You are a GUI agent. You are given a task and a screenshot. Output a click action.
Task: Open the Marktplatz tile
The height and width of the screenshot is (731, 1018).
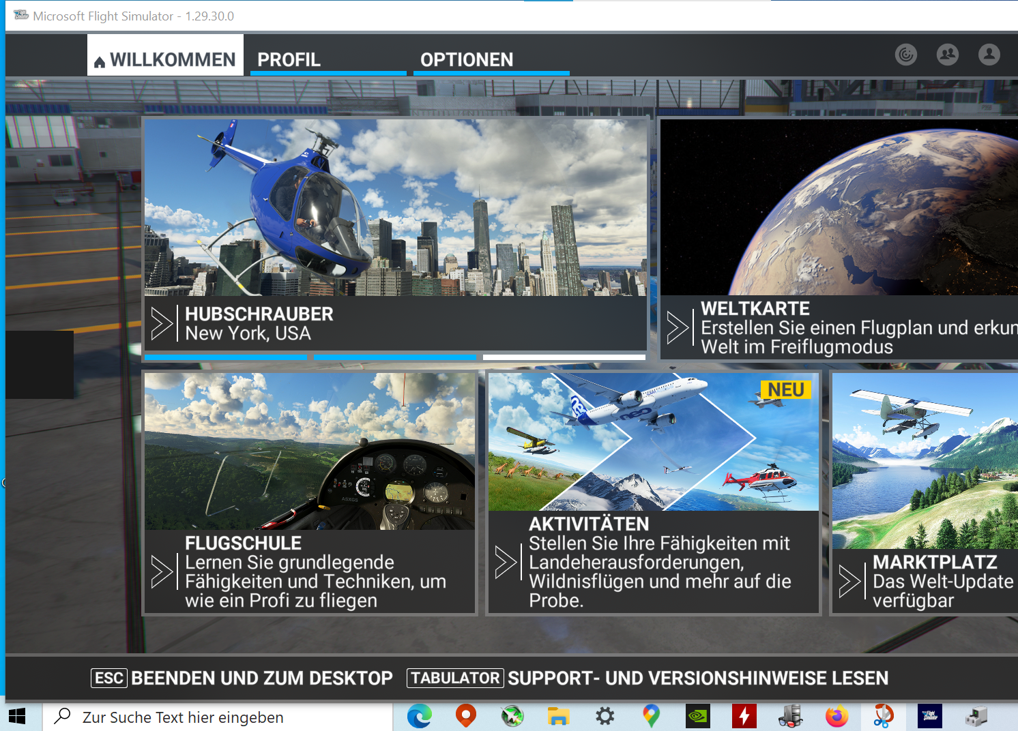click(925, 493)
